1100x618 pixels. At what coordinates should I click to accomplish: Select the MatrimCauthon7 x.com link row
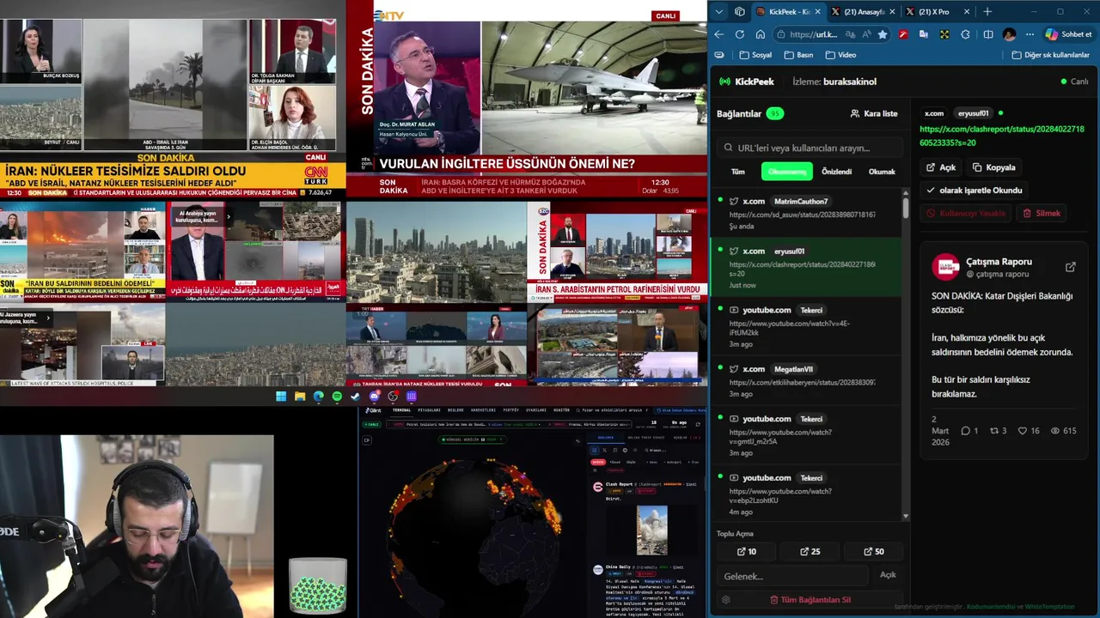[x=806, y=212]
